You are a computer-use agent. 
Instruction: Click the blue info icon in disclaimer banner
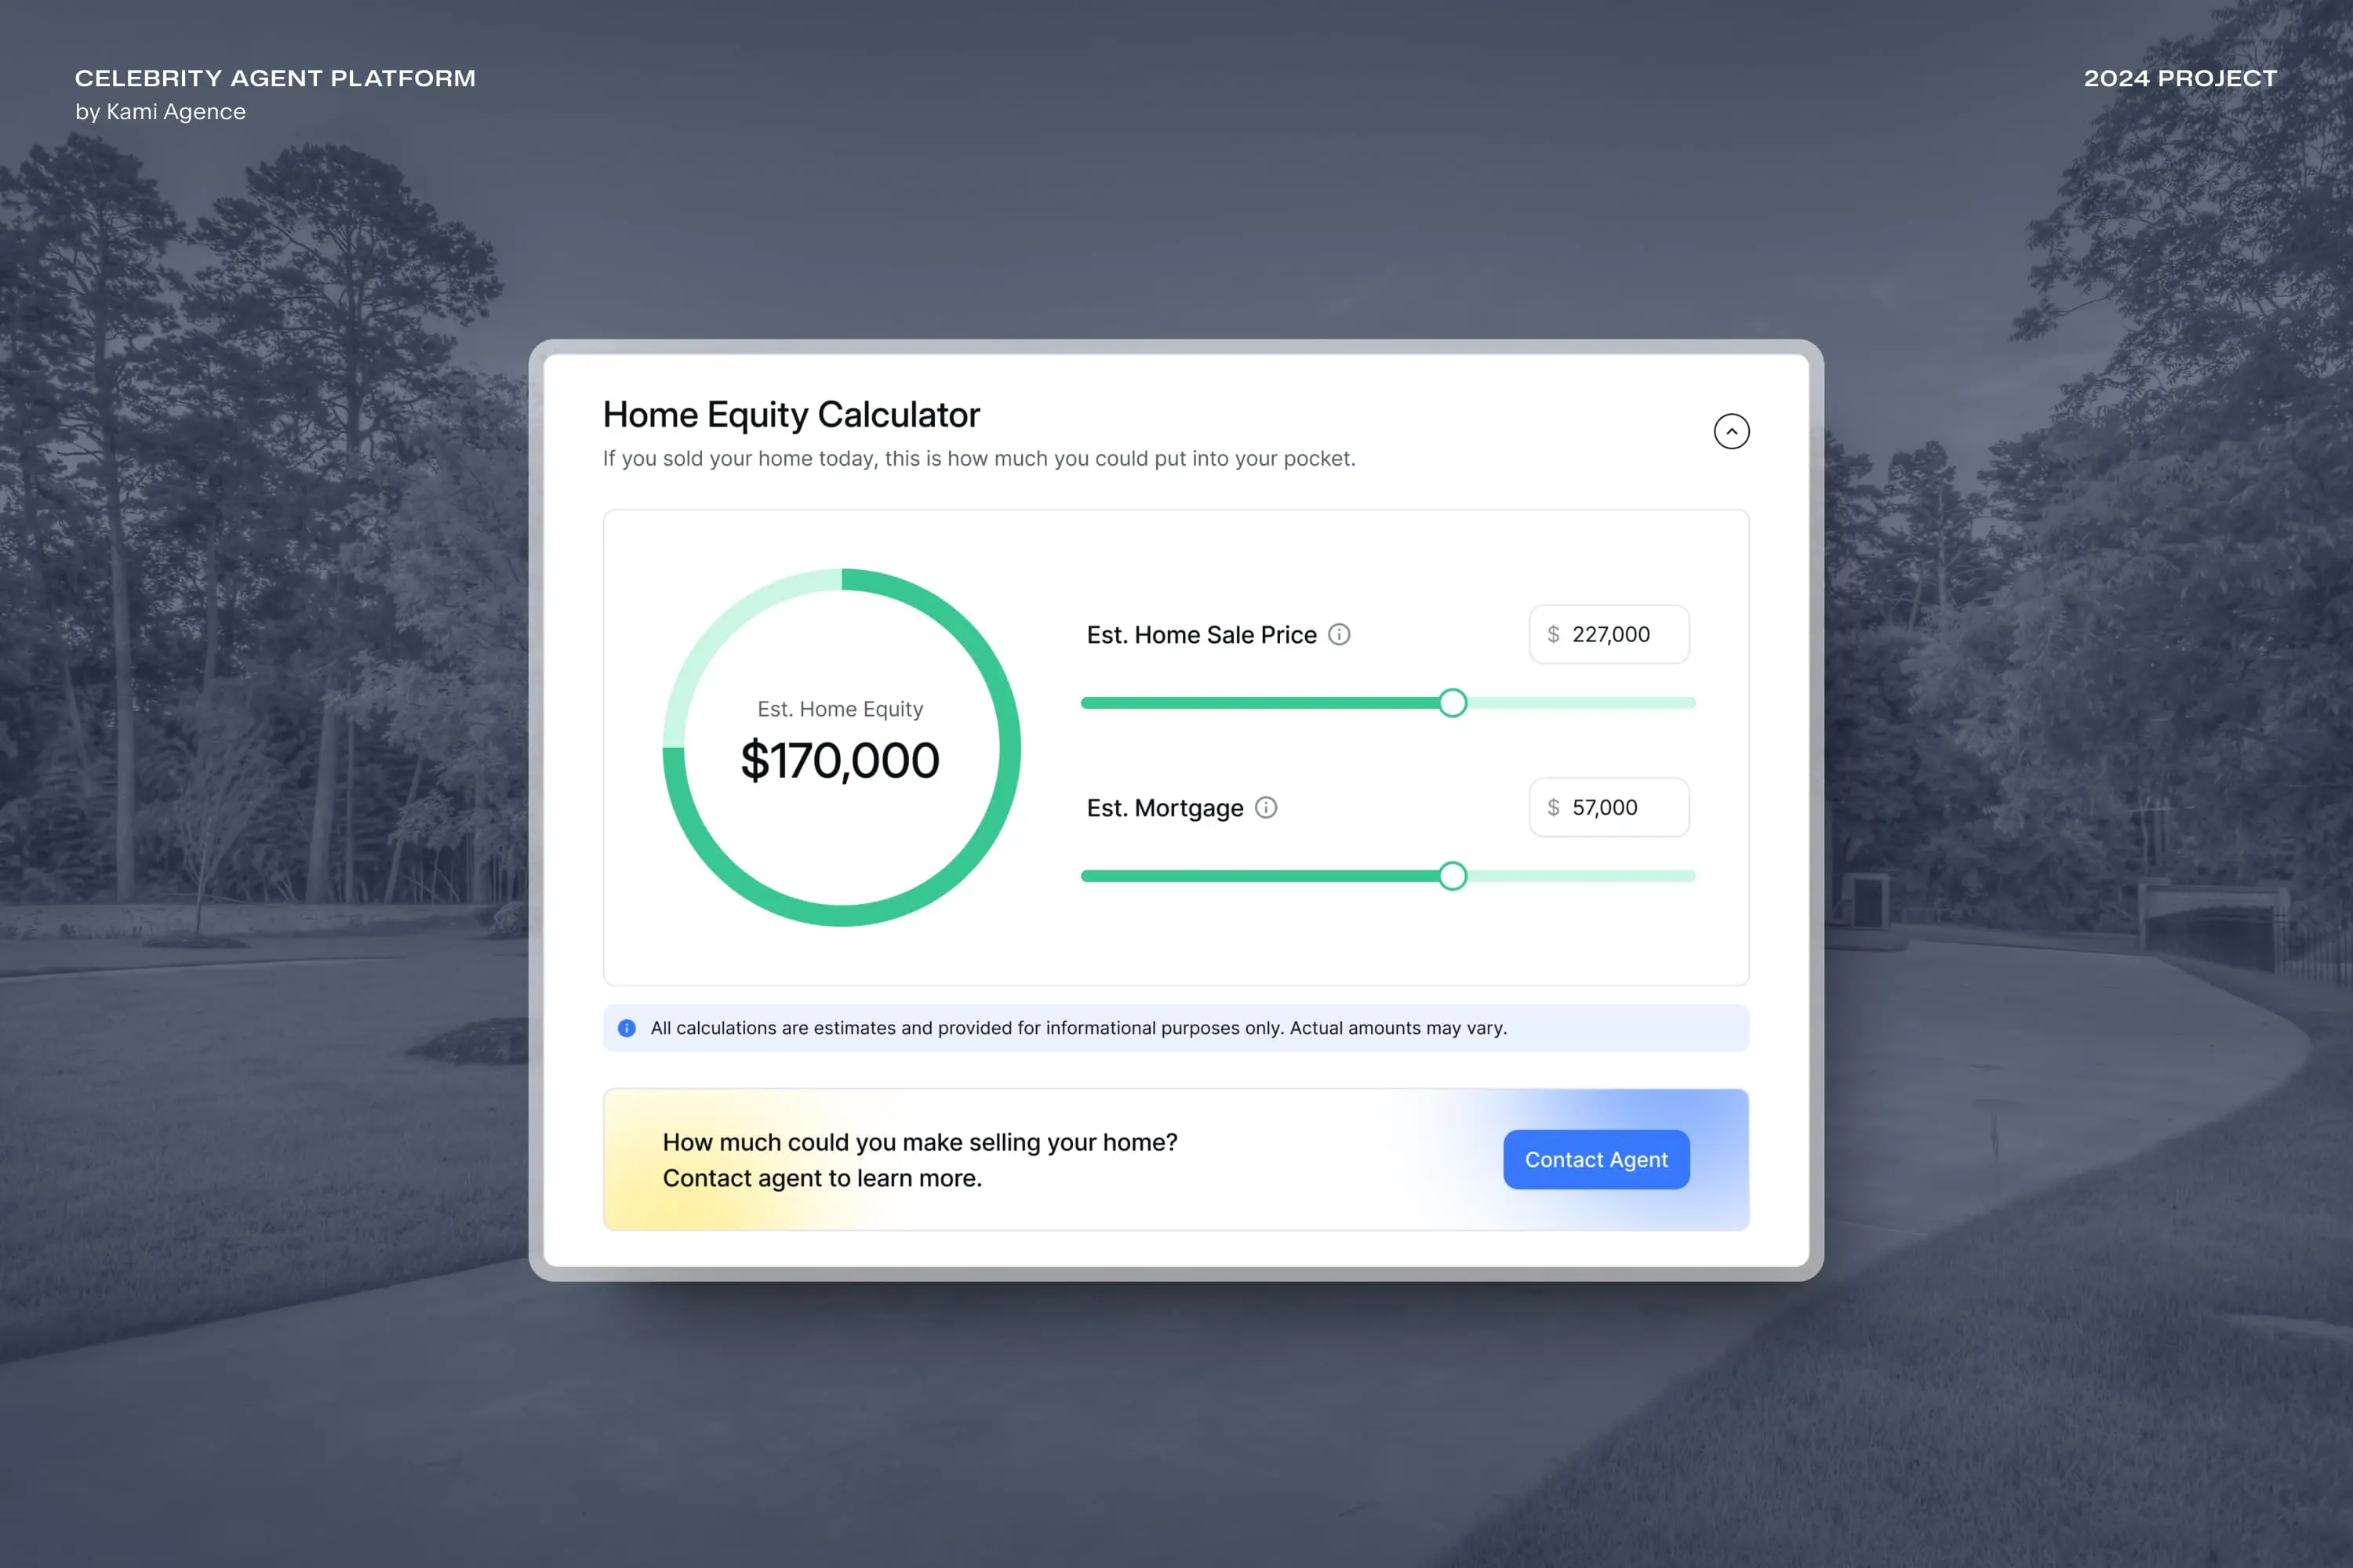pos(626,1028)
